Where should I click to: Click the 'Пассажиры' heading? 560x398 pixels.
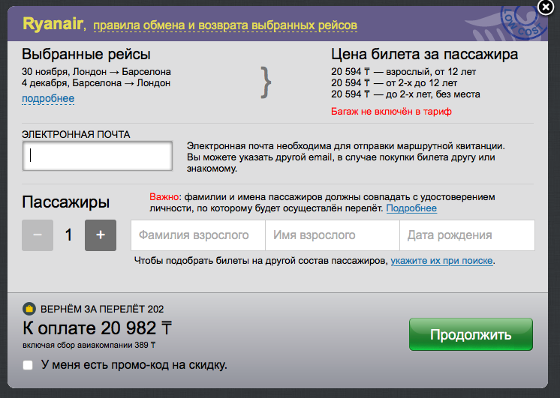point(66,202)
